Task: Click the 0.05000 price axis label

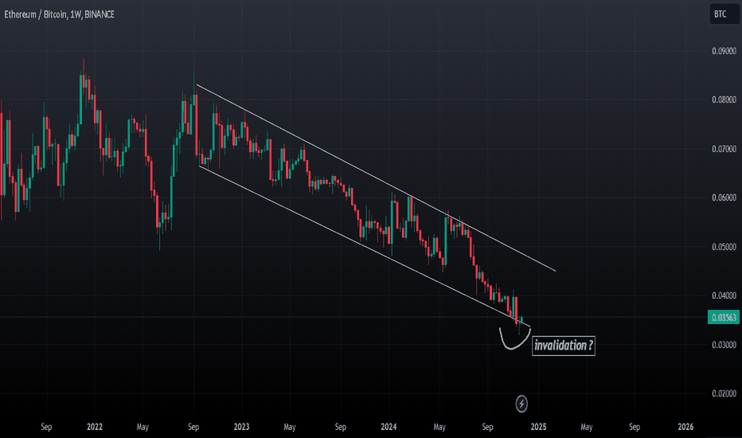Action: pyautogui.click(x=724, y=247)
